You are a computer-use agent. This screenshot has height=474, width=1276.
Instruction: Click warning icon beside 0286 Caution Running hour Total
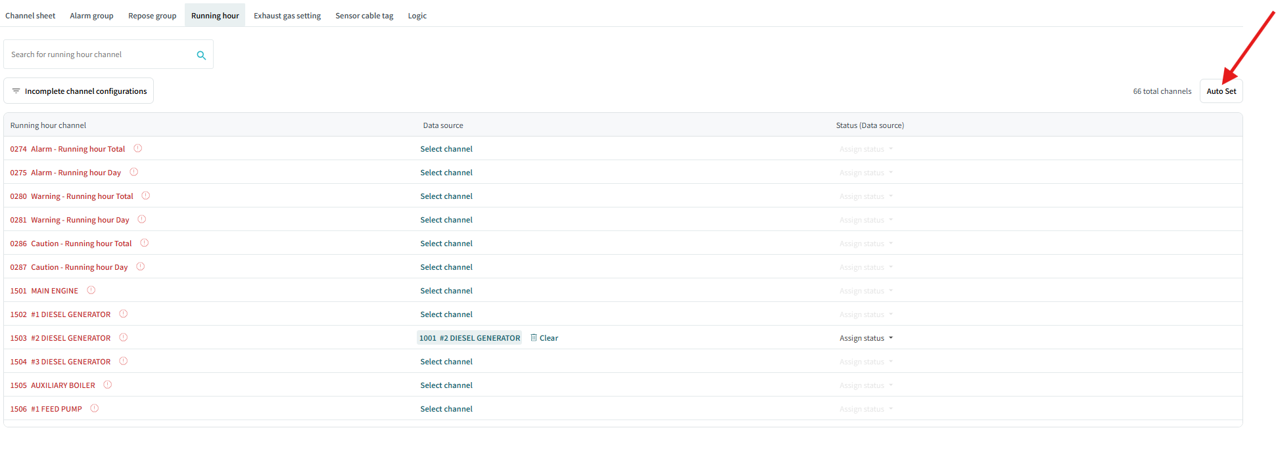144,243
